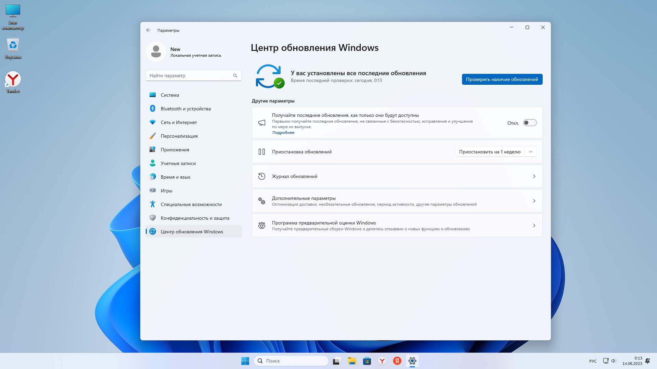
Task: Open Специальные возможности page
Action: (191, 204)
